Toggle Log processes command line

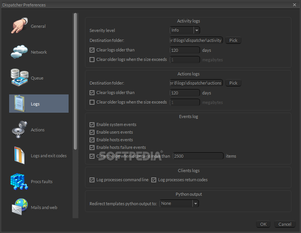(92, 180)
